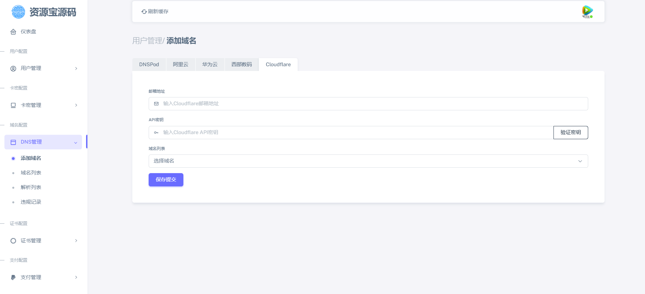Click the 邮箱地址 field label

point(157,91)
